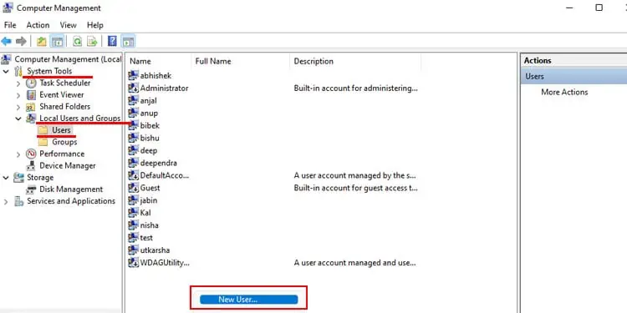
Task: Click the Local Users and Groups icon
Action: click(31, 119)
